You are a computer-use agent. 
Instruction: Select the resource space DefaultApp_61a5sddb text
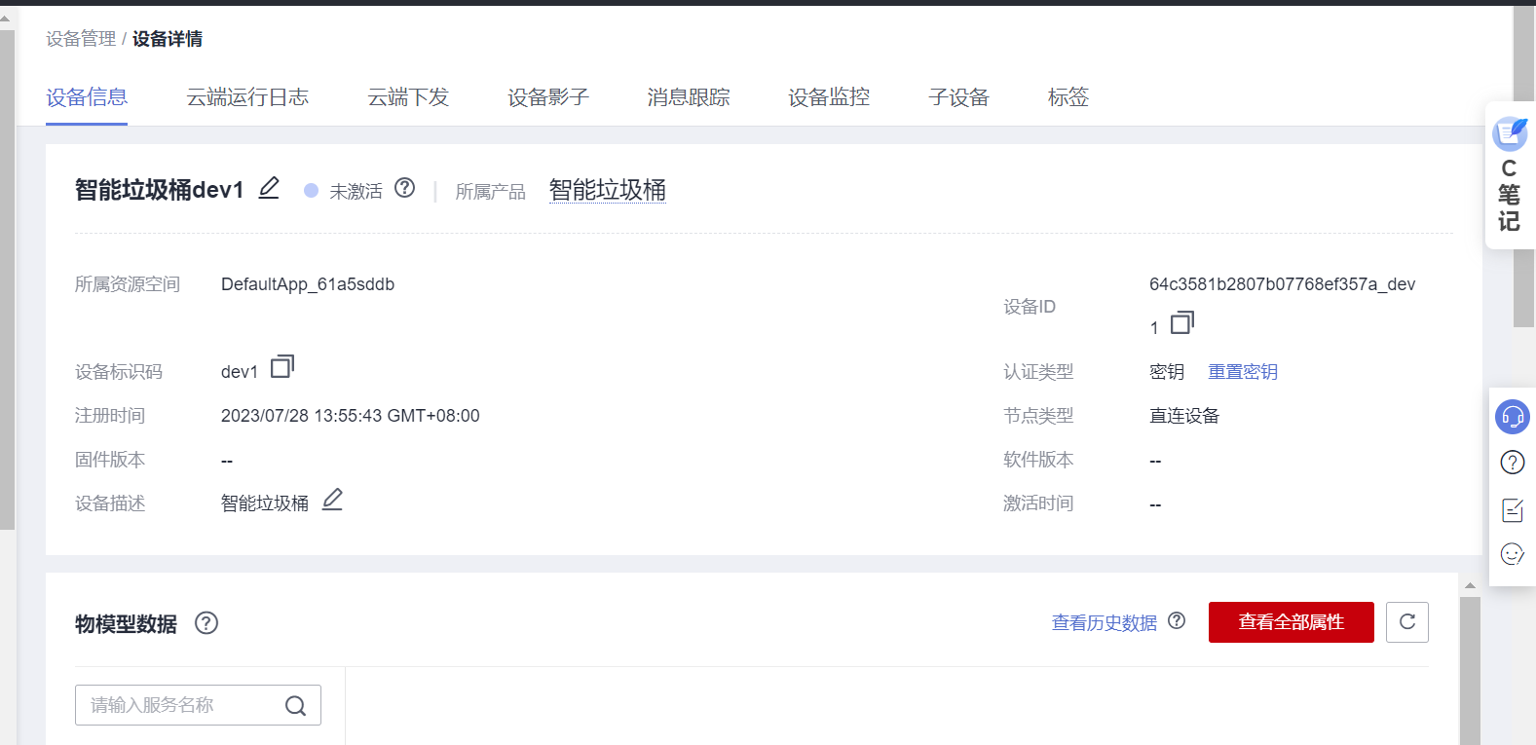pyautogui.click(x=308, y=284)
